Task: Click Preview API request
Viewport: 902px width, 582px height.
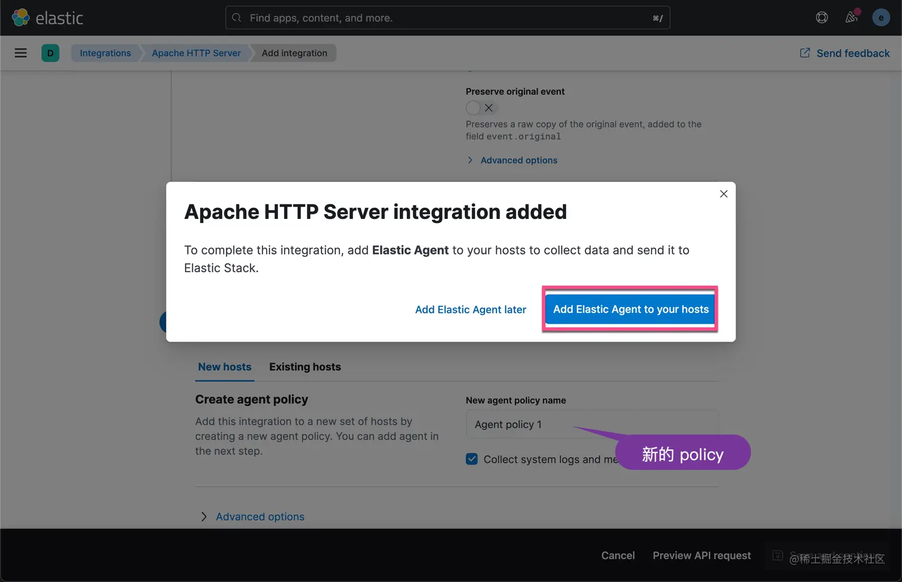Action: (702, 555)
